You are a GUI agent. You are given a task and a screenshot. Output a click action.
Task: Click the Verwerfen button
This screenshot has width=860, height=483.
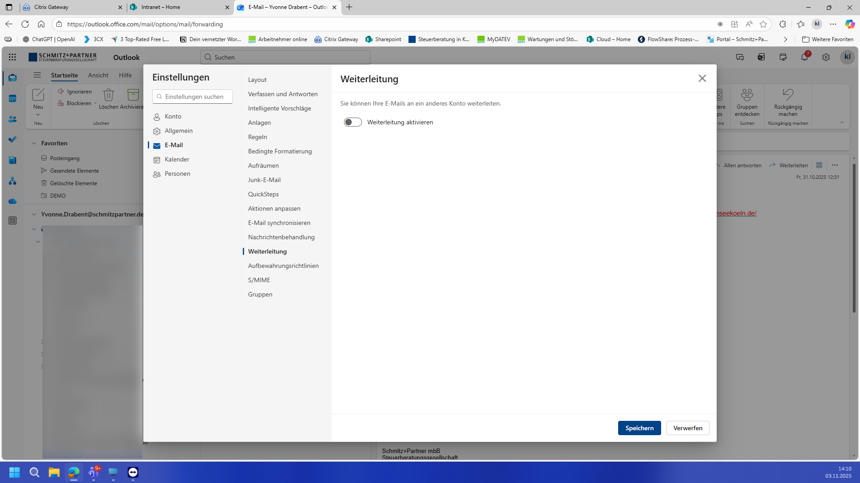[688, 428]
